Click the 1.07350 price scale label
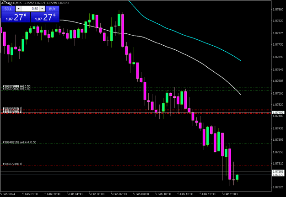 [x=278, y=152]
